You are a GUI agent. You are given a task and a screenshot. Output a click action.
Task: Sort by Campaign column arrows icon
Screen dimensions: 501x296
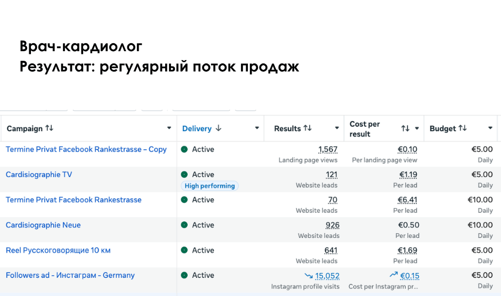(x=49, y=128)
